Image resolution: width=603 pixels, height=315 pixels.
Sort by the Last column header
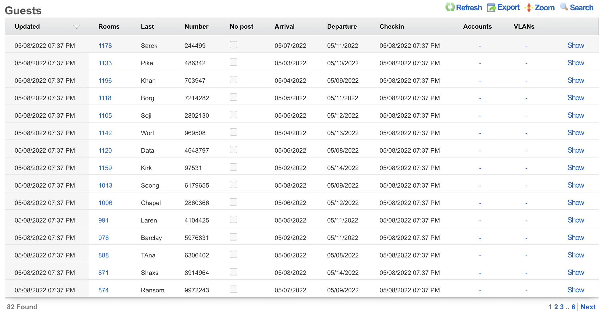pyautogui.click(x=147, y=27)
